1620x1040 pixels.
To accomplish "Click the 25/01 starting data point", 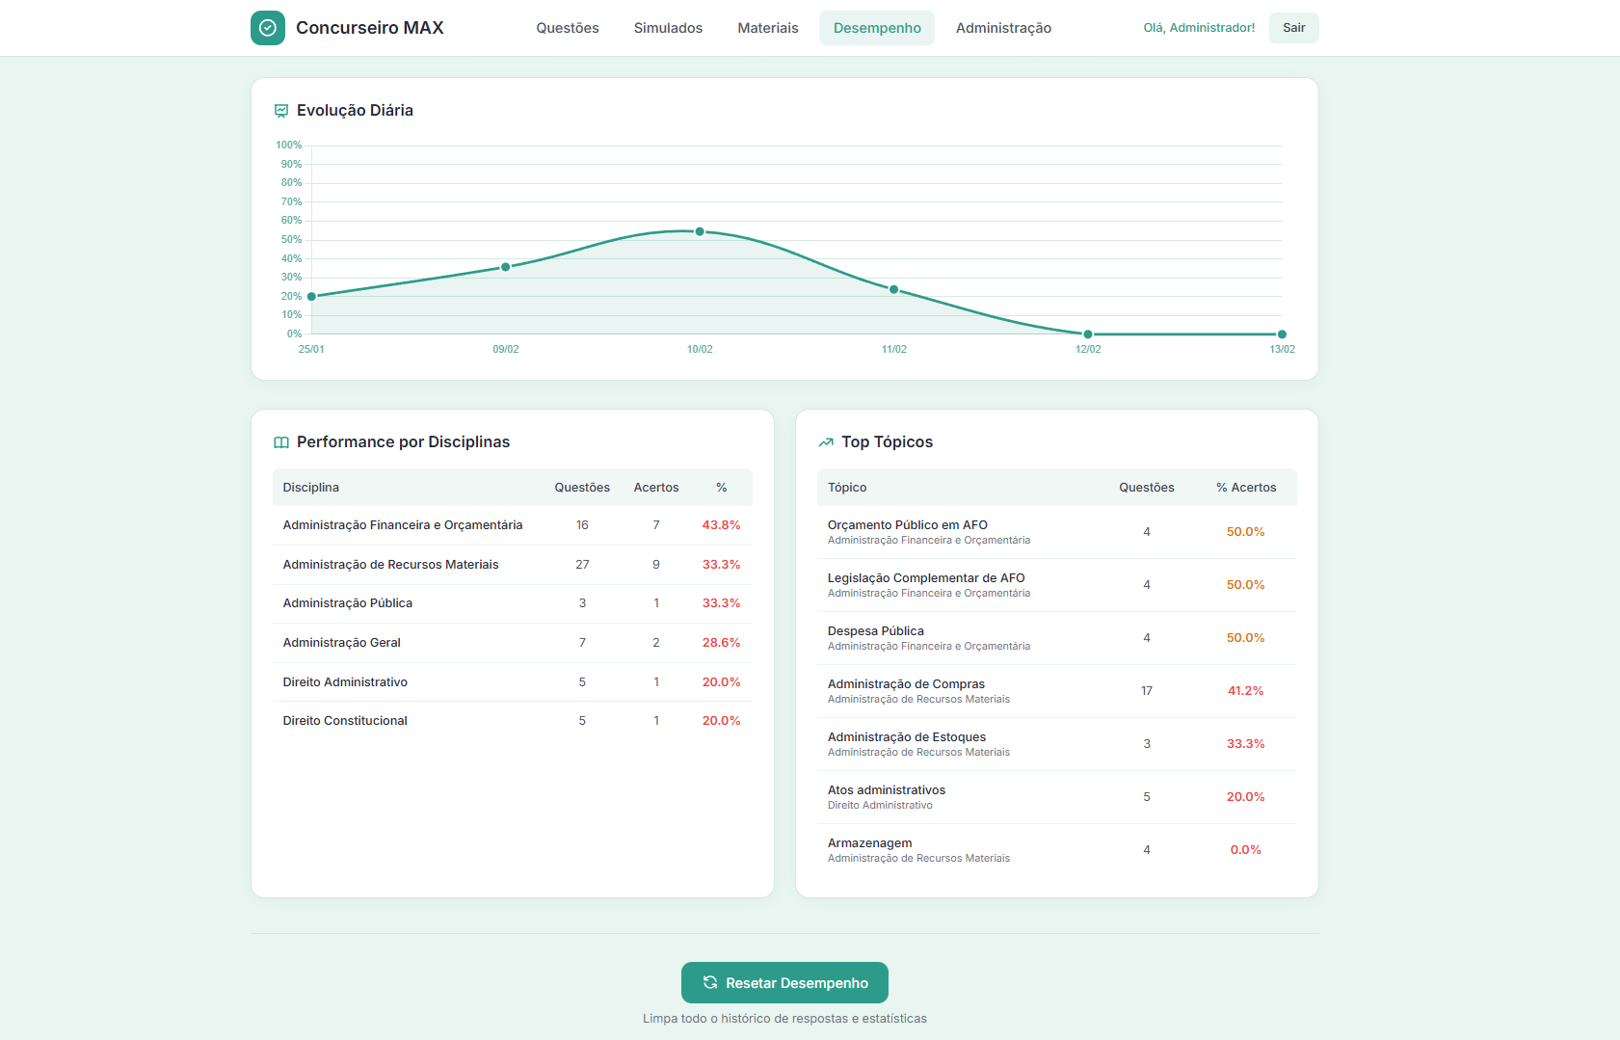I will (311, 297).
